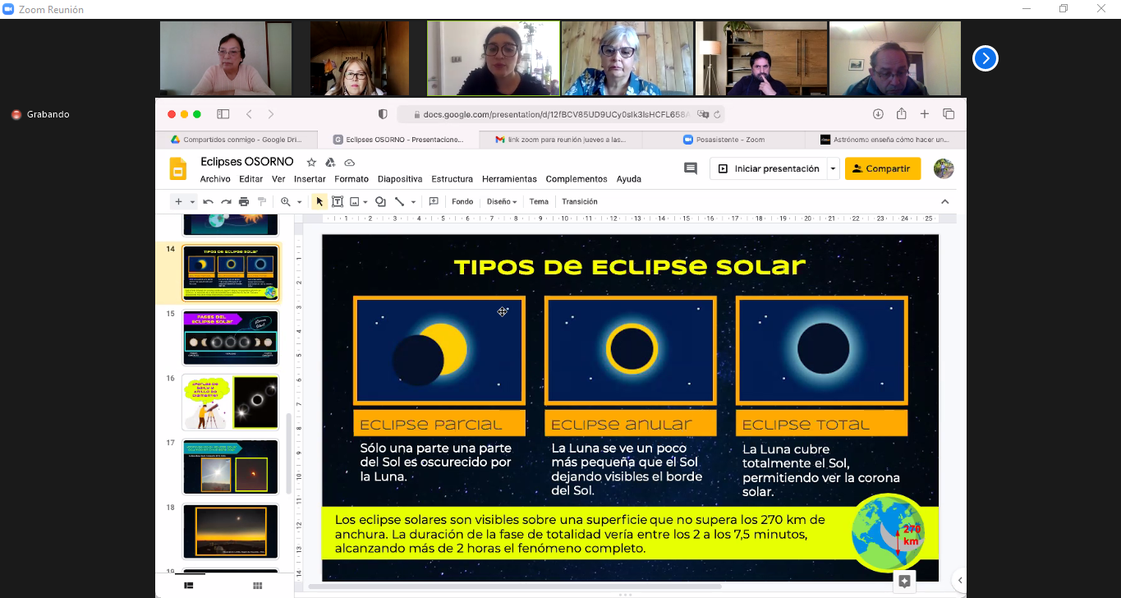Click the Iniciar presentación button
Image resolution: width=1121 pixels, height=598 pixels.
click(768, 168)
